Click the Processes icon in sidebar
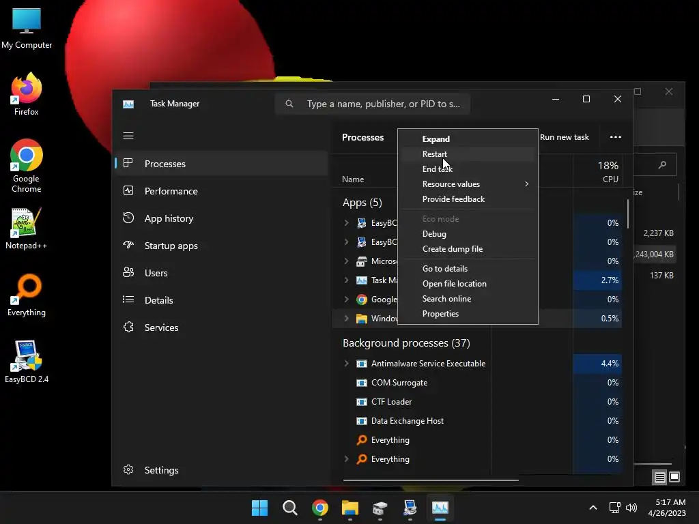The width and height of the screenshot is (699, 524). pyautogui.click(x=128, y=164)
